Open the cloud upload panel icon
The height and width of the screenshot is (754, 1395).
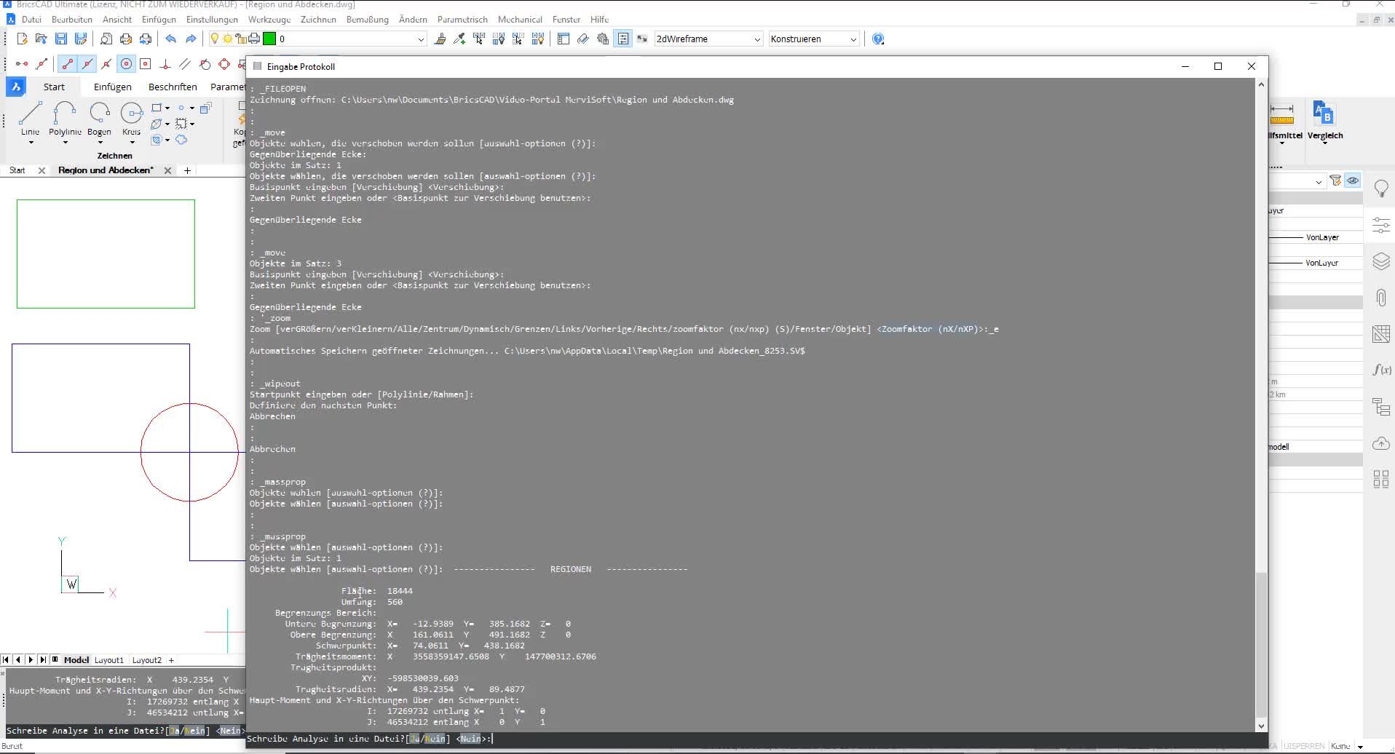(x=1381, y=443)
